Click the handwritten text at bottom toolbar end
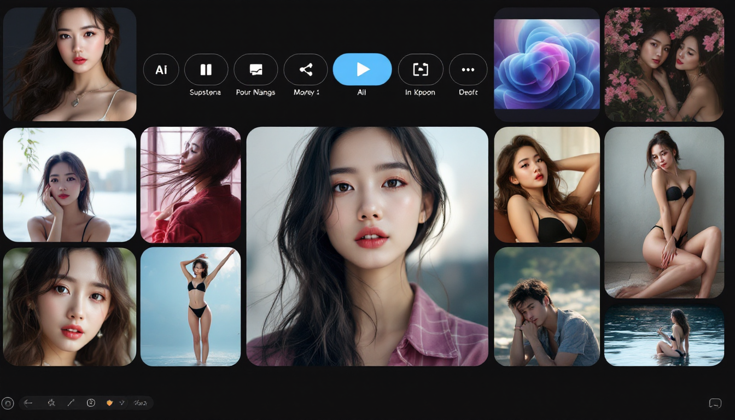Viewport: 735px width, 420px height. (141, 403)
